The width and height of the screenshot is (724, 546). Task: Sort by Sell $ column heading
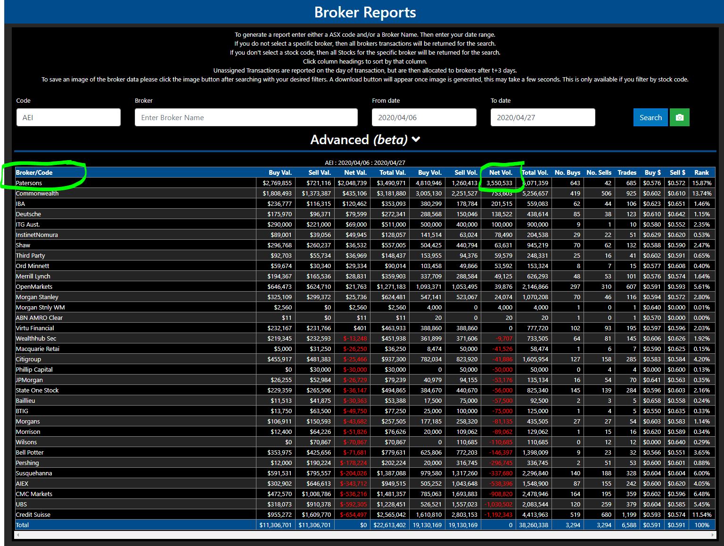[677, 172]
